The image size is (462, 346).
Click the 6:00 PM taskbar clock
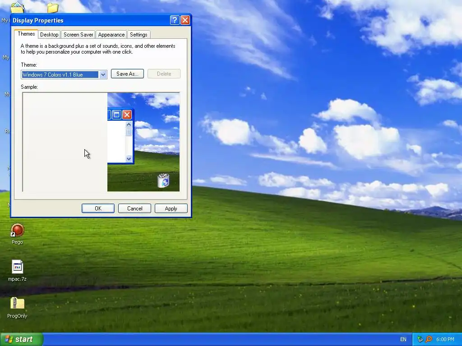pos(445,340)
